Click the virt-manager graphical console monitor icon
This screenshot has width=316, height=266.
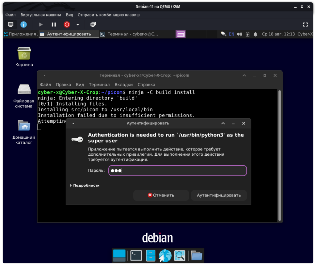tap(10, 24)
